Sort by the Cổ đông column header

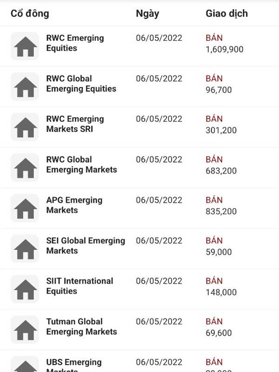point(30,13)
